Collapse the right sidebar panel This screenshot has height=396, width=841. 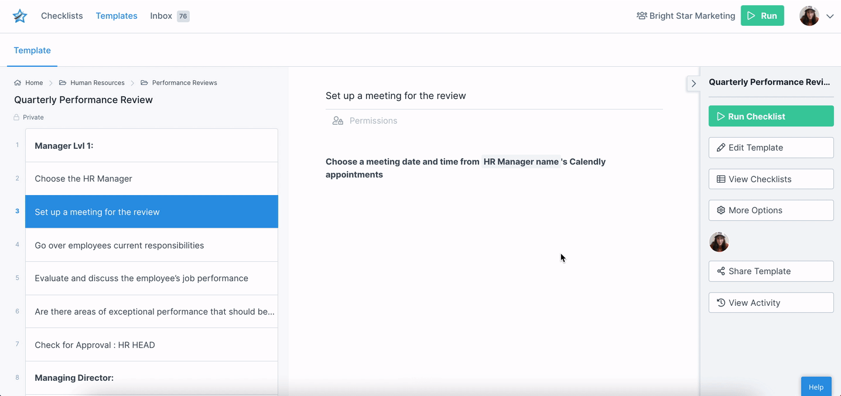coord(693,83)
